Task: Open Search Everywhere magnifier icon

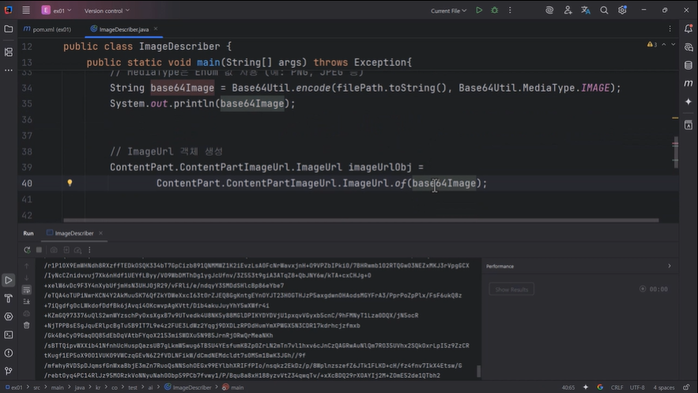Action: coord(604,10)
